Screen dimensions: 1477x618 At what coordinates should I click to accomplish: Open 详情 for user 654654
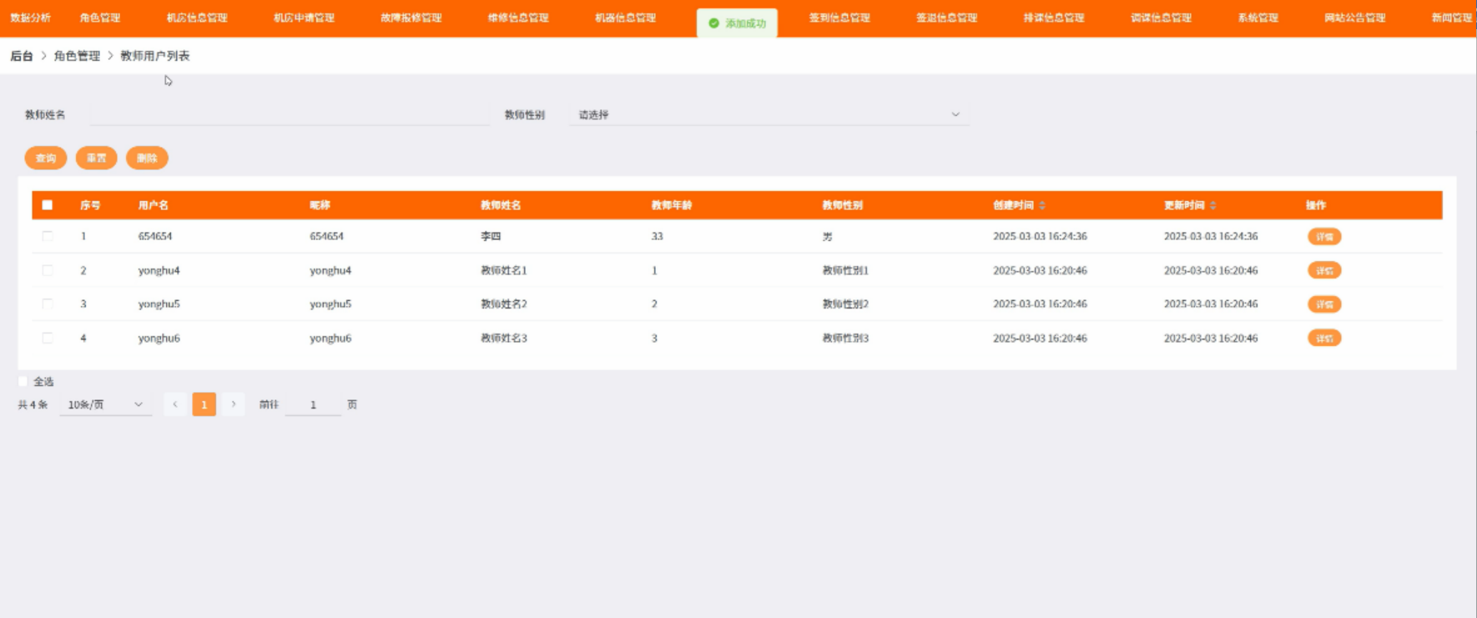[1324, 237]
